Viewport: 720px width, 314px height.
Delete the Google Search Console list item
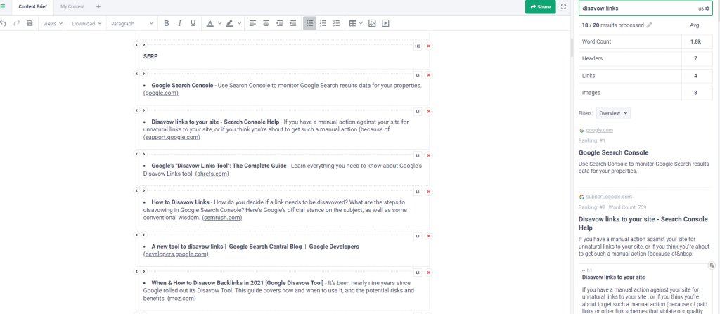click(x=428, y=75)
